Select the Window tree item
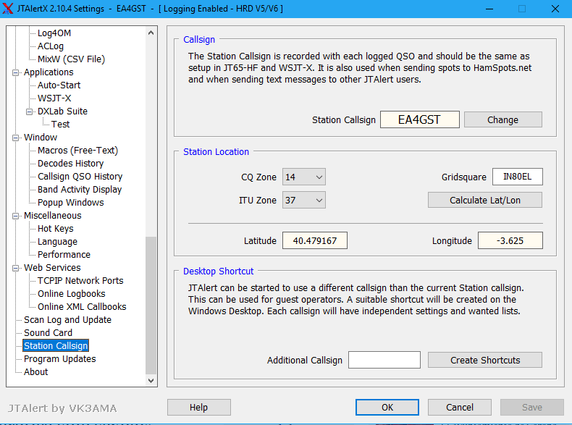572x425 pixels. tap(41, 138)
